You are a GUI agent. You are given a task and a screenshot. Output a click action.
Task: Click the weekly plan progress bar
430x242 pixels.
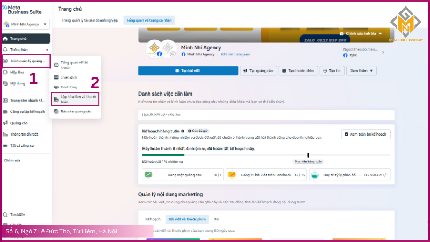click(x=266, y=155)
